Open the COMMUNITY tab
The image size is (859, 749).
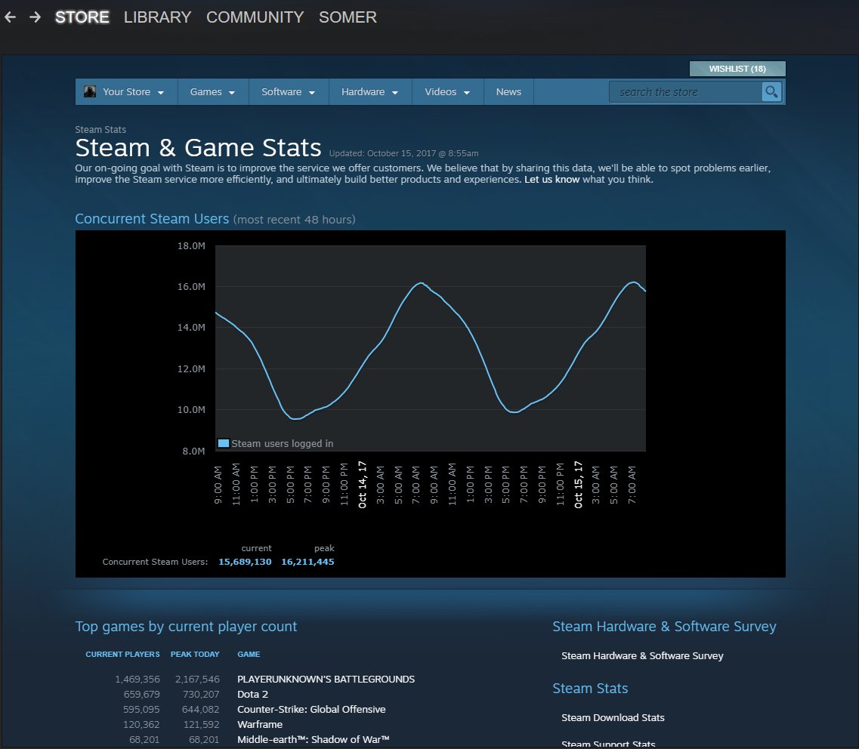(x=255, y=17)
